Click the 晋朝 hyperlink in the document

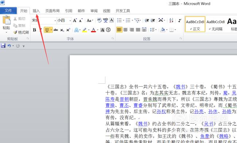[124, 99]
